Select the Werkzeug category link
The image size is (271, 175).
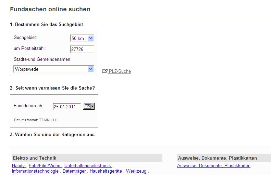(x=136, y=171)
